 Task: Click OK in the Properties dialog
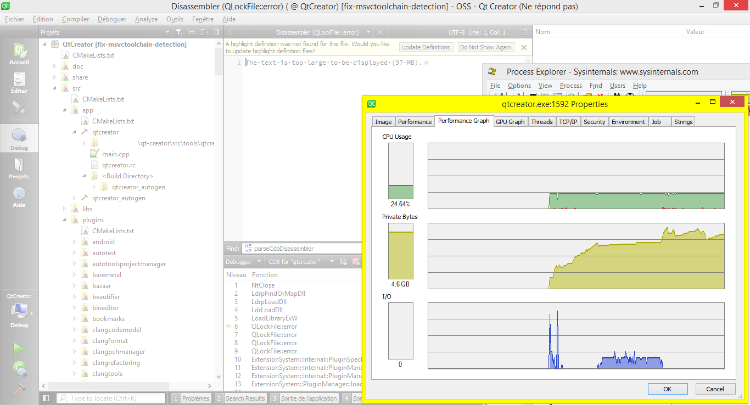[667, 389]
